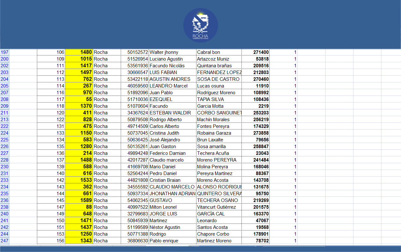
Task: Select the cell 'LUIS FABIAN'
Action: (x=173, y=72)
